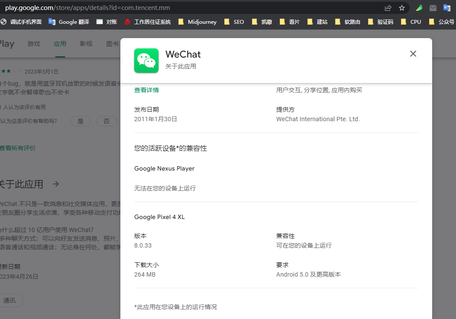Open the 软路由 bookmarks folder
The image size is (456, 319).
(x=349, y=22)
